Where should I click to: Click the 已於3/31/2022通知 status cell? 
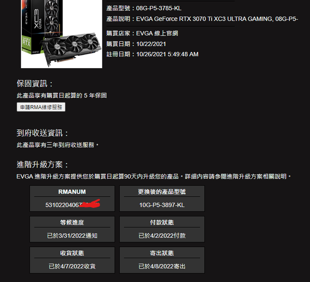pyautogui.click(x=72, y=236)
